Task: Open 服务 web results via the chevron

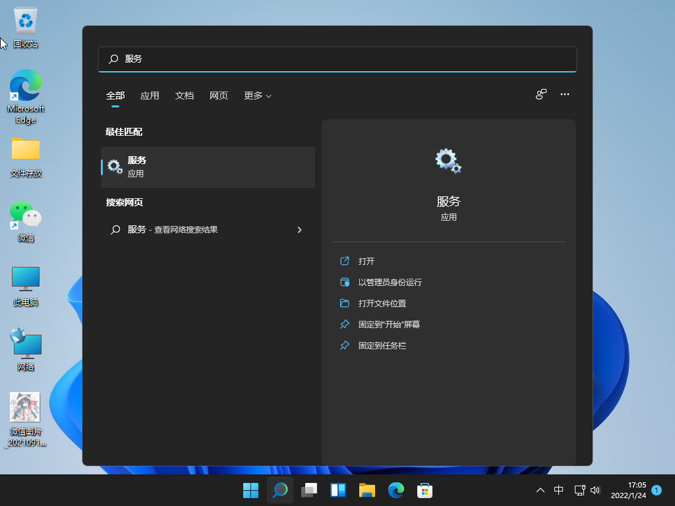Action: (x=299, y=230)
